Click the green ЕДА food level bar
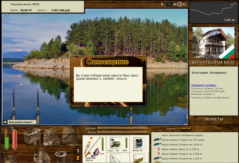The image size is (239, 163). 7,139
